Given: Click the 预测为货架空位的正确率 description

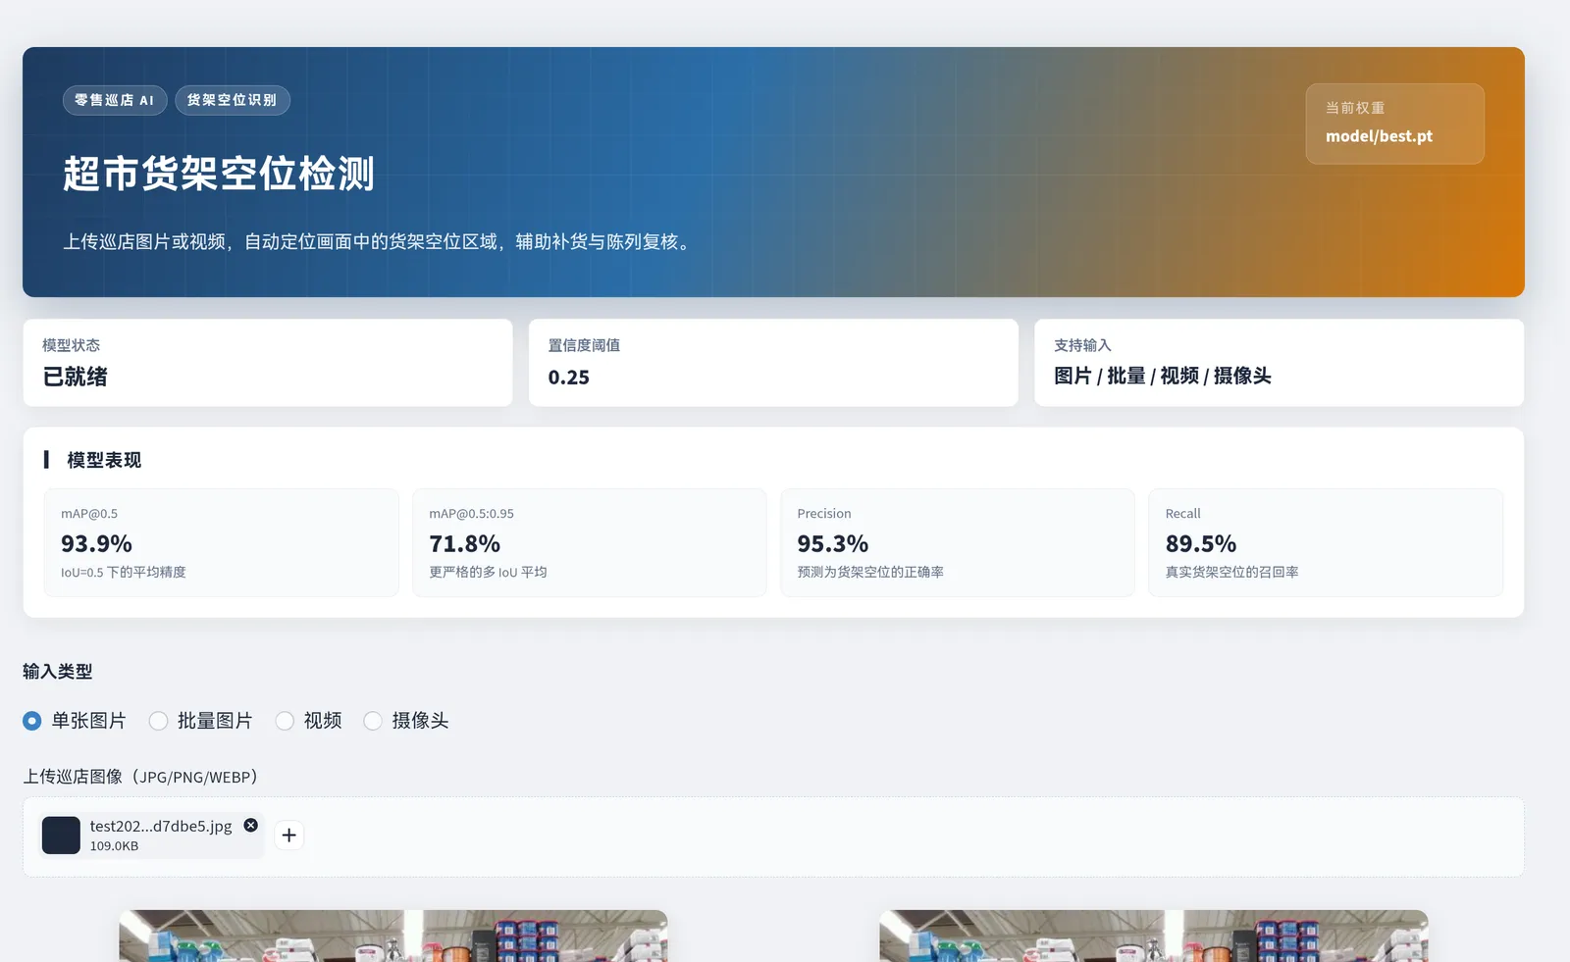Looking at the screenshot, I should click(x=870, y=572).
